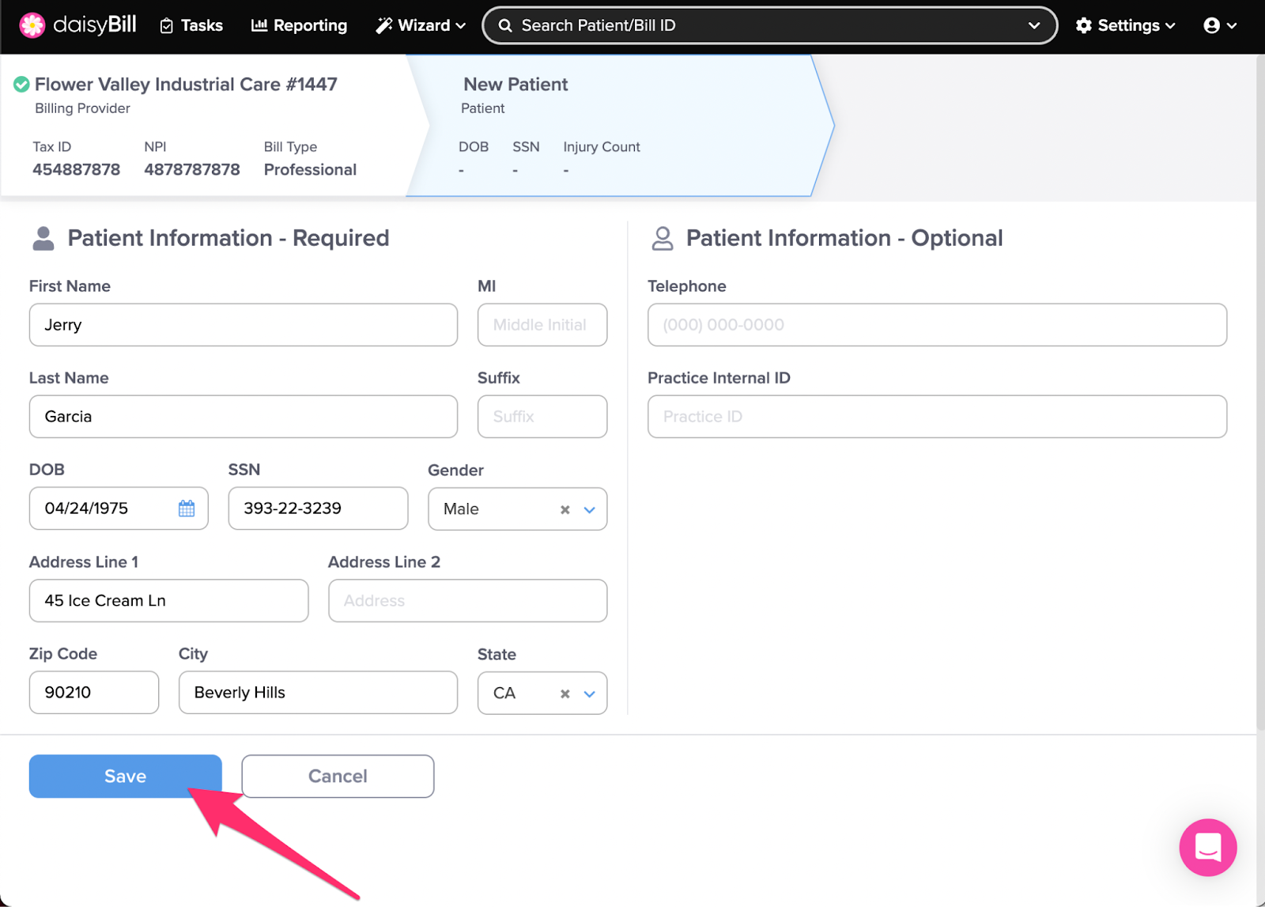This screenshot has height=907, width=1265.
Task: Click the Zip Code field
Action: (x=94, y=693)
